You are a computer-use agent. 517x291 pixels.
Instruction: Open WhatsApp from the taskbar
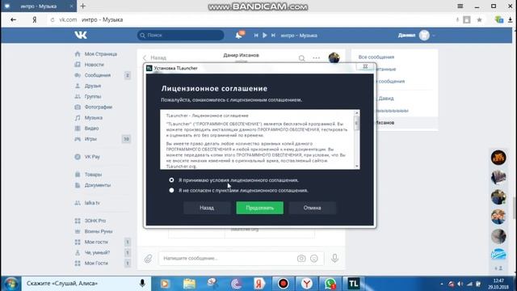click(330, 284)
